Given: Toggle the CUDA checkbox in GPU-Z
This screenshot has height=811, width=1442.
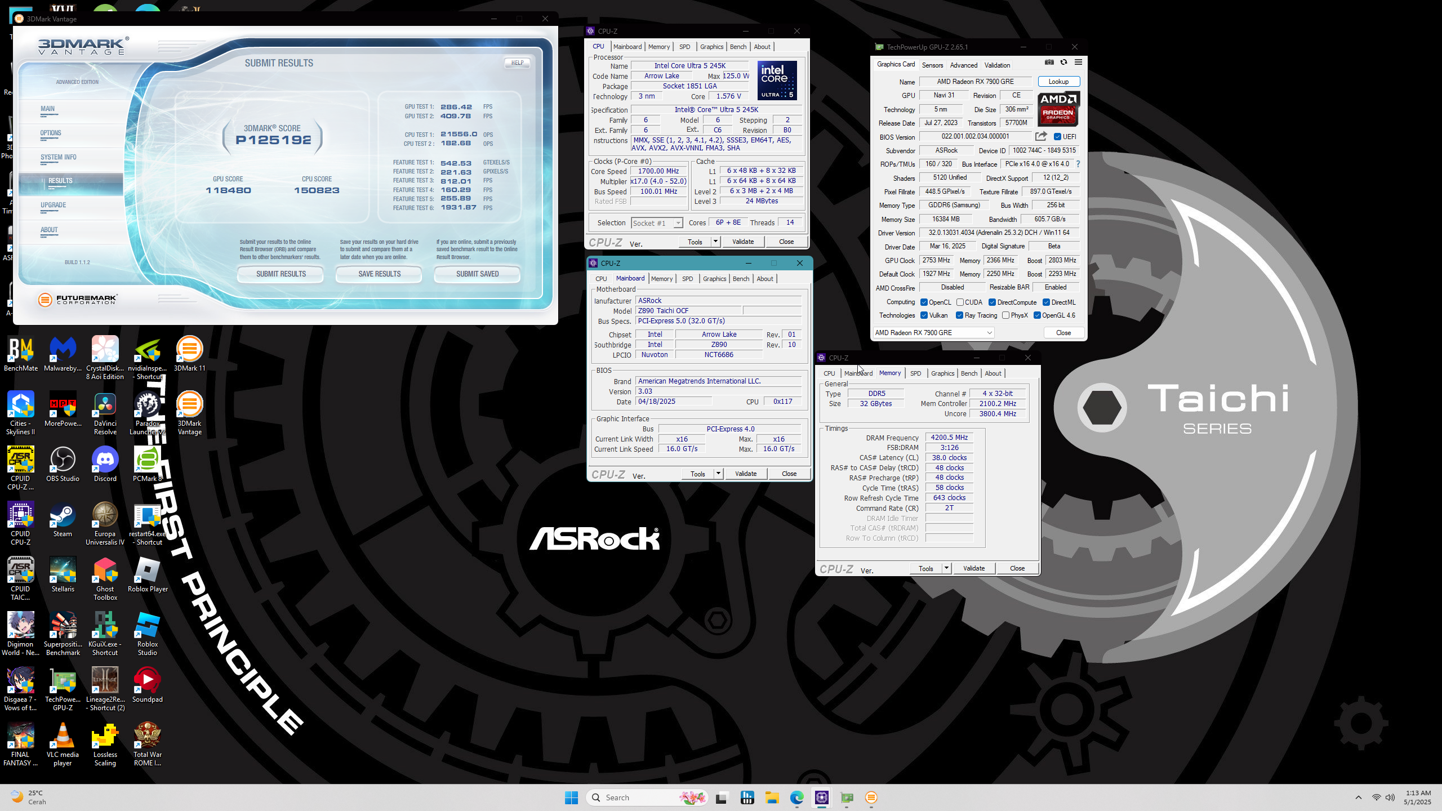Looking at the screenshot, I should pyautogui.click(x=960, y=302).
